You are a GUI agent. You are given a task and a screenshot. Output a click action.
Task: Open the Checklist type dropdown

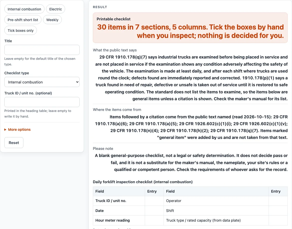click(42, 82)
